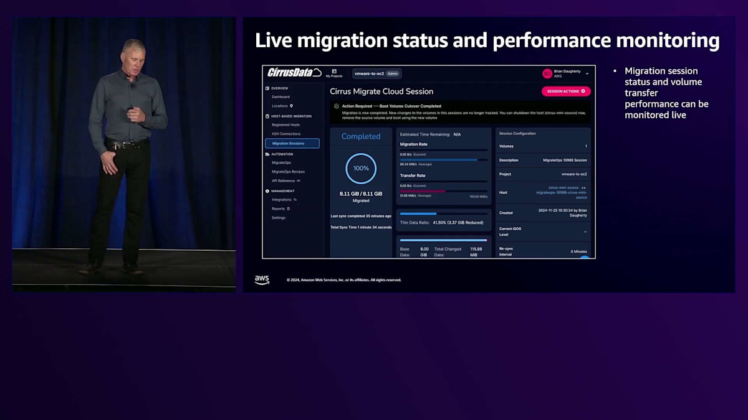
Task: Click the SESSION ACTIONS button
Action: [x=566, y=91]
